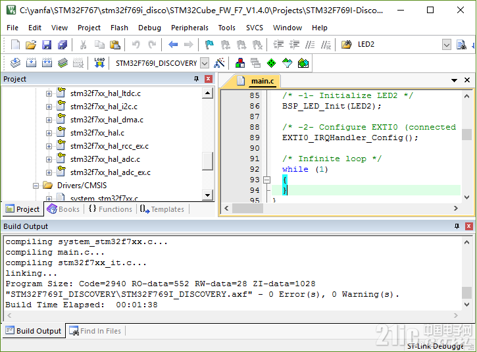The height and width of the screenshot is (352, 477).
Task: Open a file via folder icon
Action: point(31,45)
